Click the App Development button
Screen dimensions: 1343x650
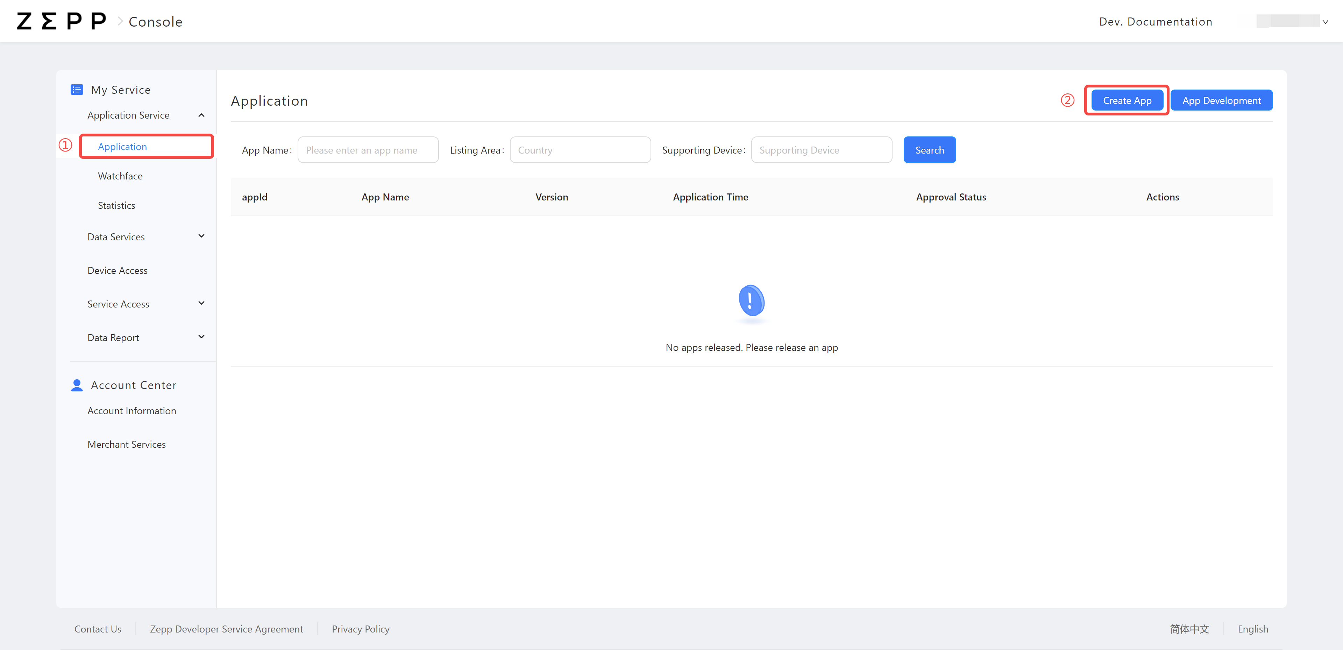pos(1222,100)
